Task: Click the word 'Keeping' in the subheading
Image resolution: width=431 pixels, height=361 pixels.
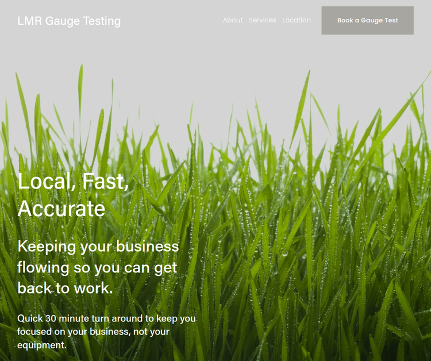Action: click(47, 247)
